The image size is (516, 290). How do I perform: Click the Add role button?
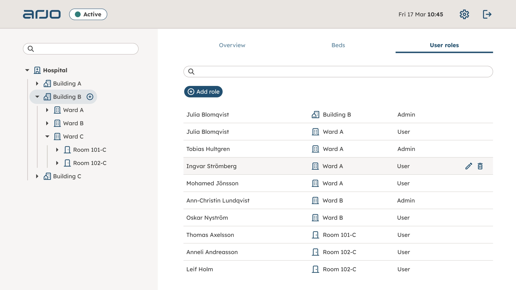point(203,92)
